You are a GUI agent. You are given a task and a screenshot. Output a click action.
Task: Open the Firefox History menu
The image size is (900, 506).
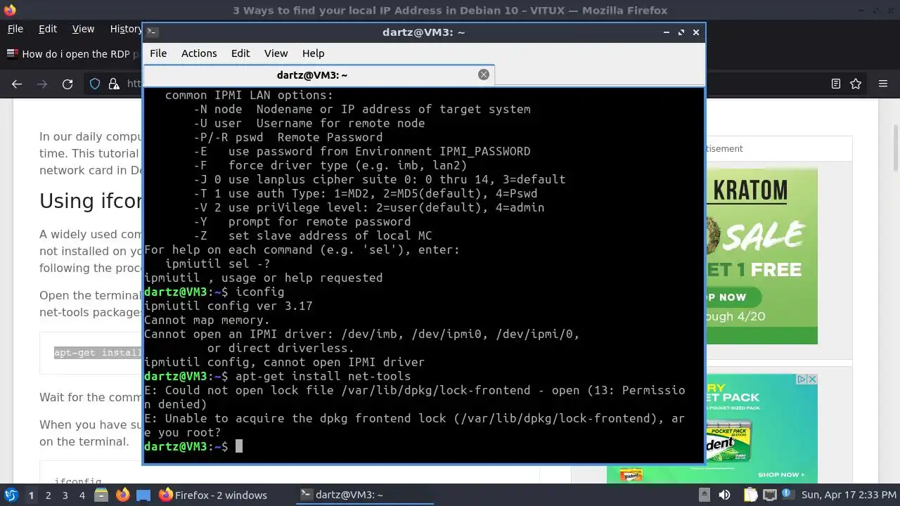click(124, 29)
